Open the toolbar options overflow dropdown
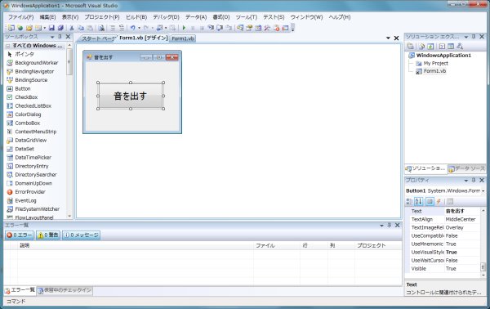This screenshot has width=490, height=309. 293,29
